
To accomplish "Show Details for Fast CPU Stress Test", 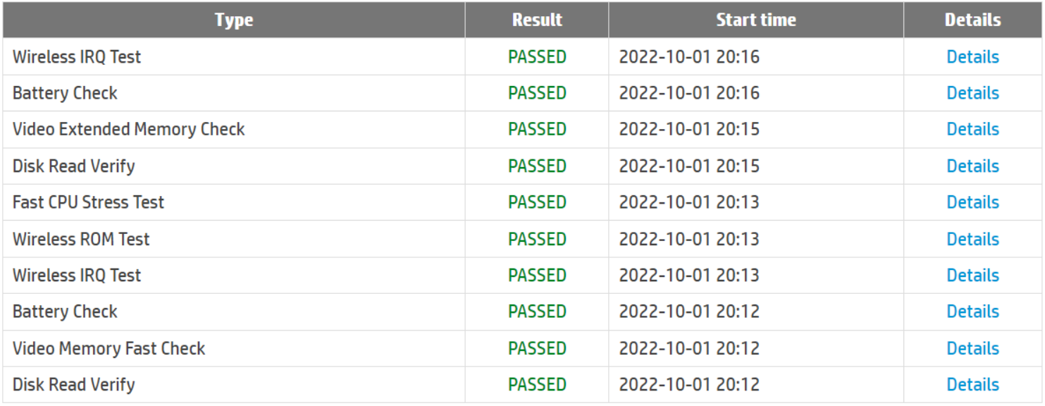I will 972,202.
